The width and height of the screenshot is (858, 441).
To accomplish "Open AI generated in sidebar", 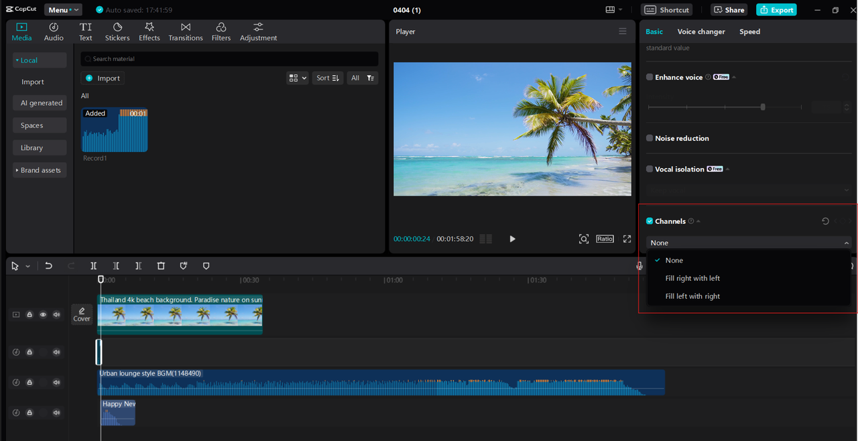I will coord(40,103).
